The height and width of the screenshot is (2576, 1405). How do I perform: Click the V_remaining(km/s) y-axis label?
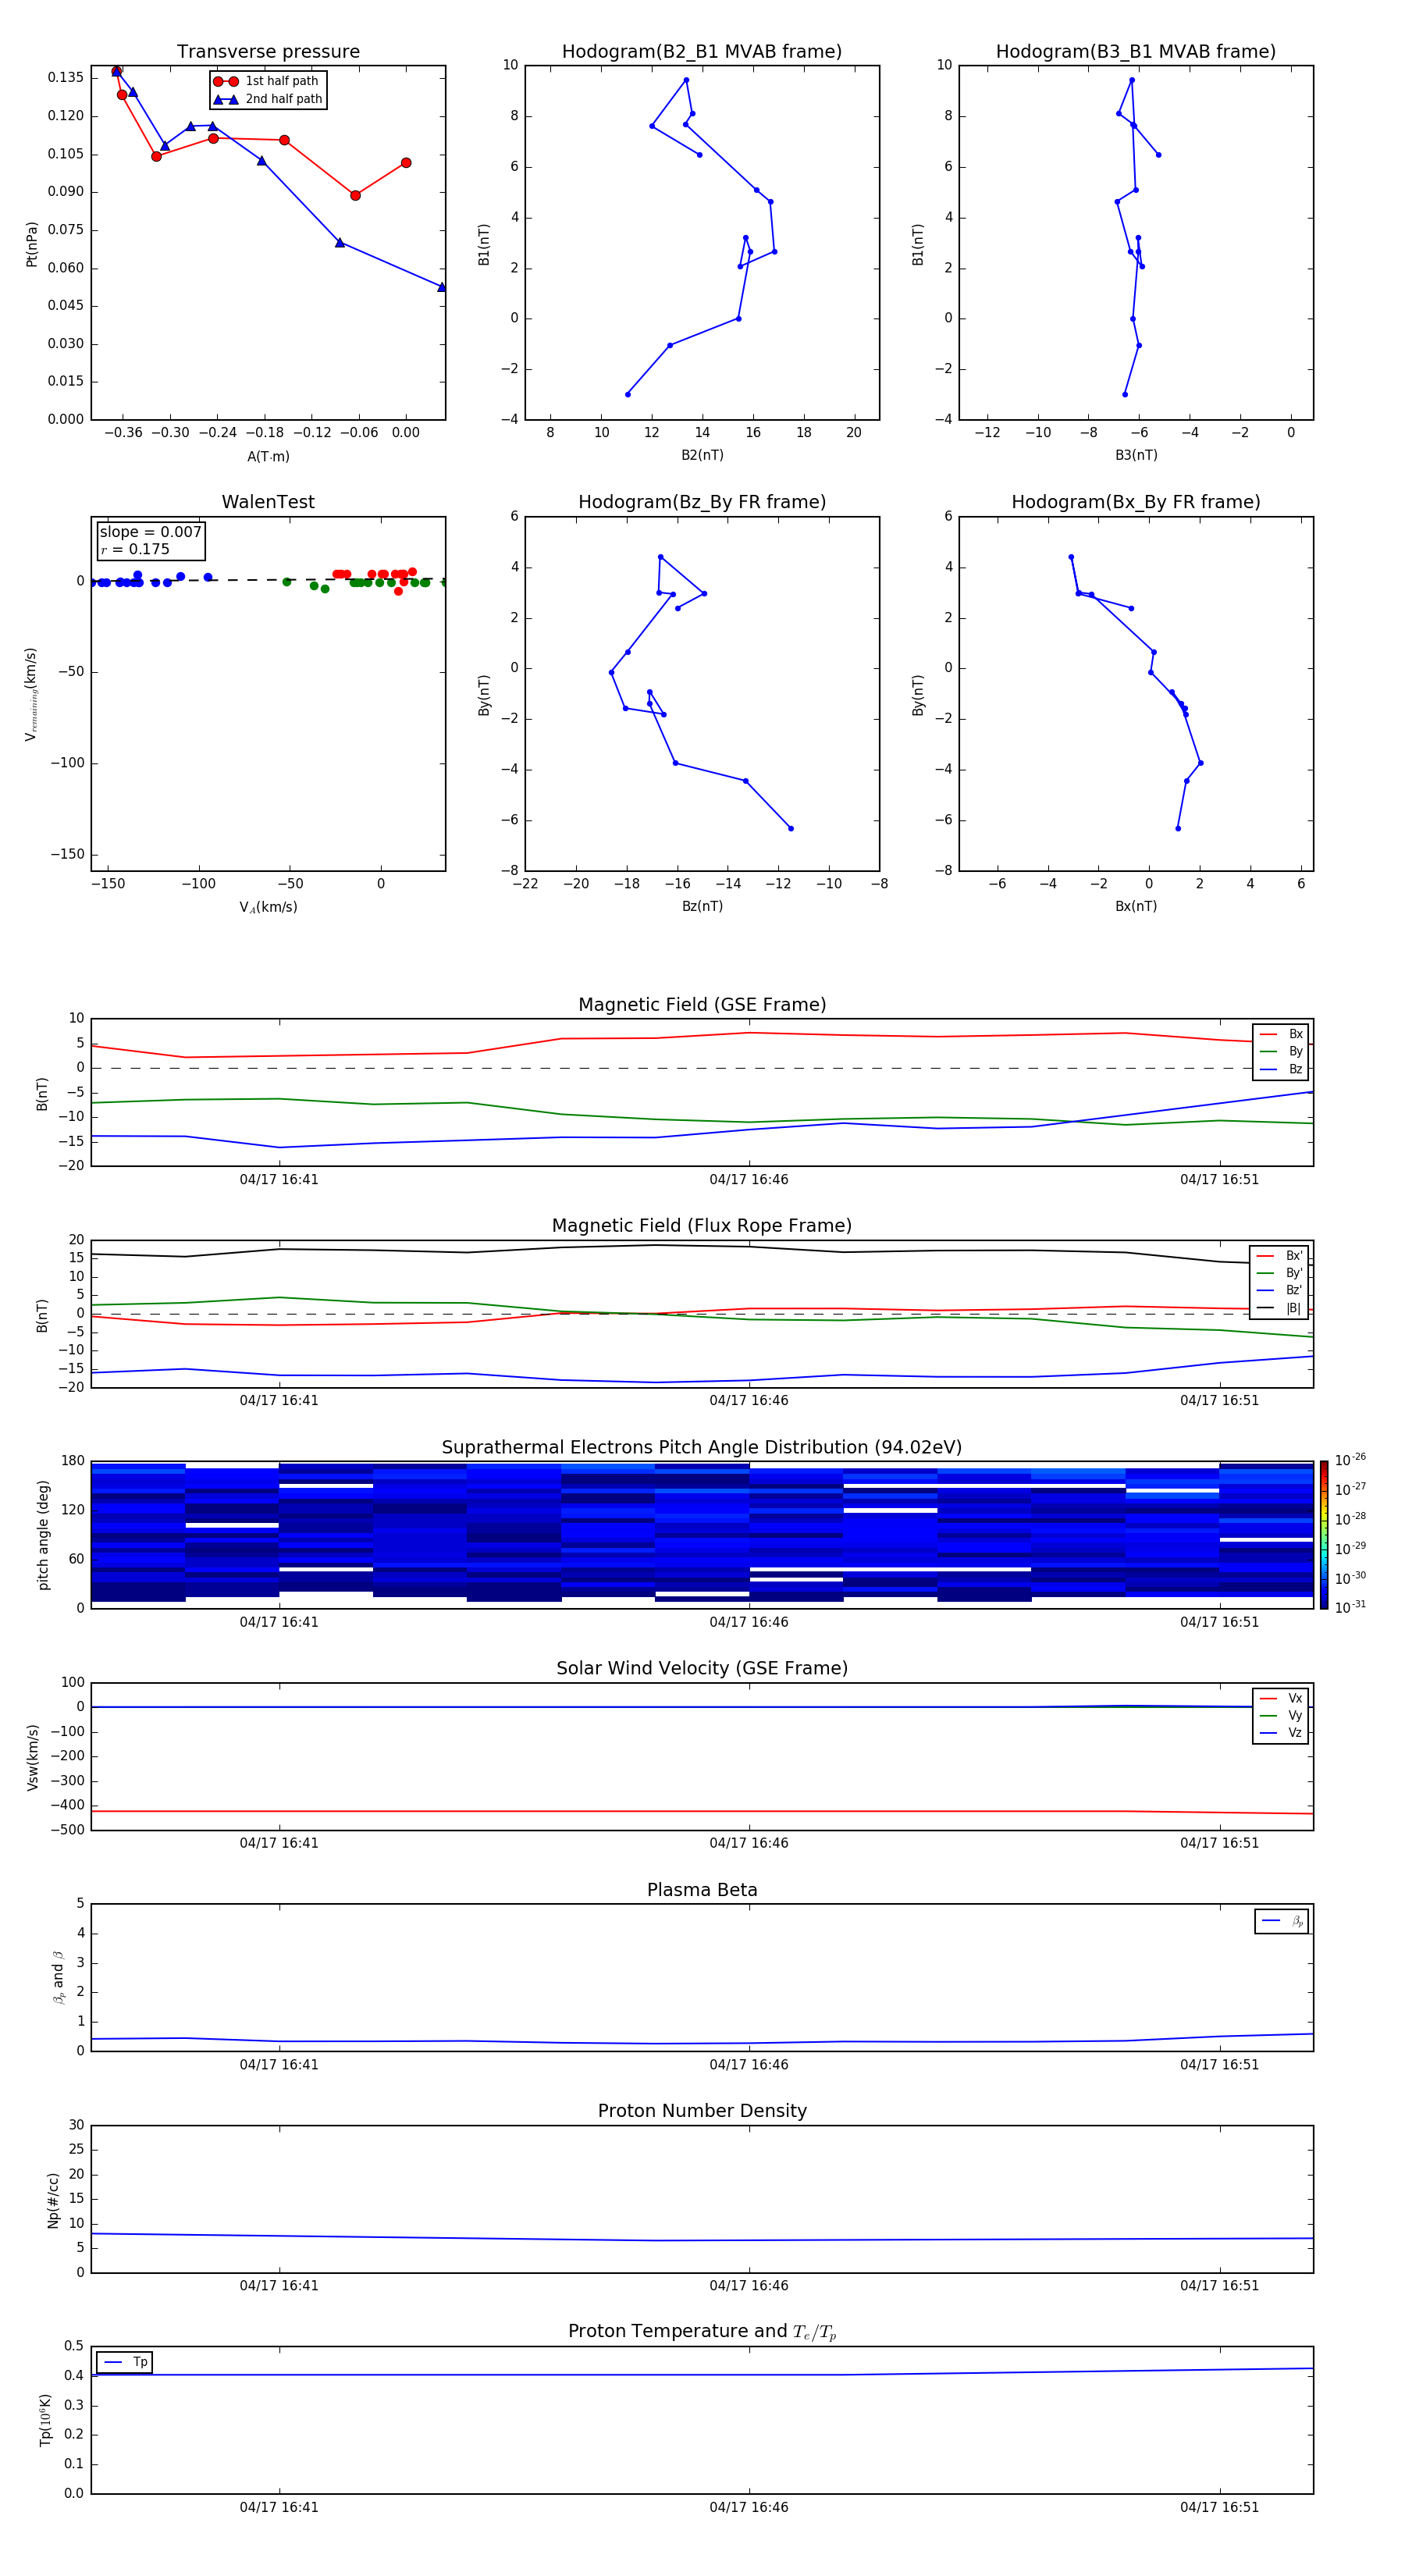[32, 694]
